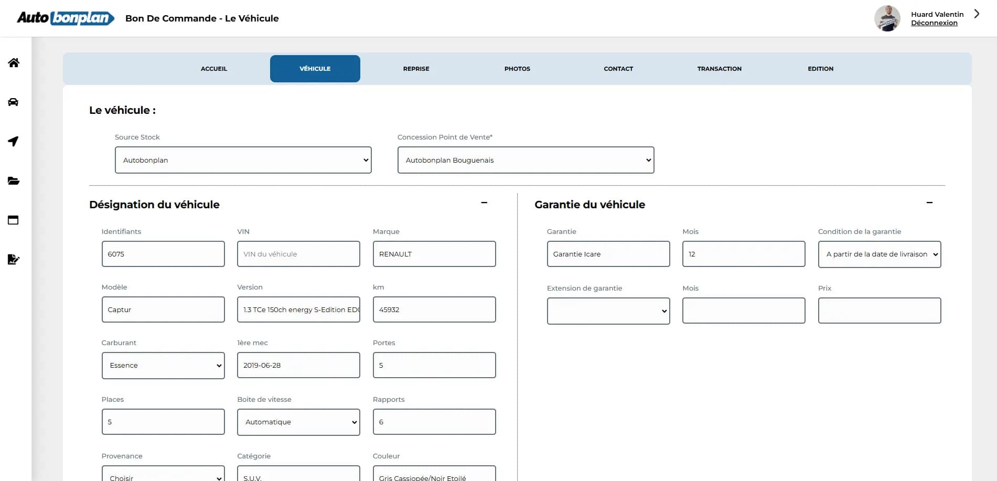The height and width of the screenshot is (481, 997).
Task: Open the document signature sidebar icon
Action: tap(13, 259)
